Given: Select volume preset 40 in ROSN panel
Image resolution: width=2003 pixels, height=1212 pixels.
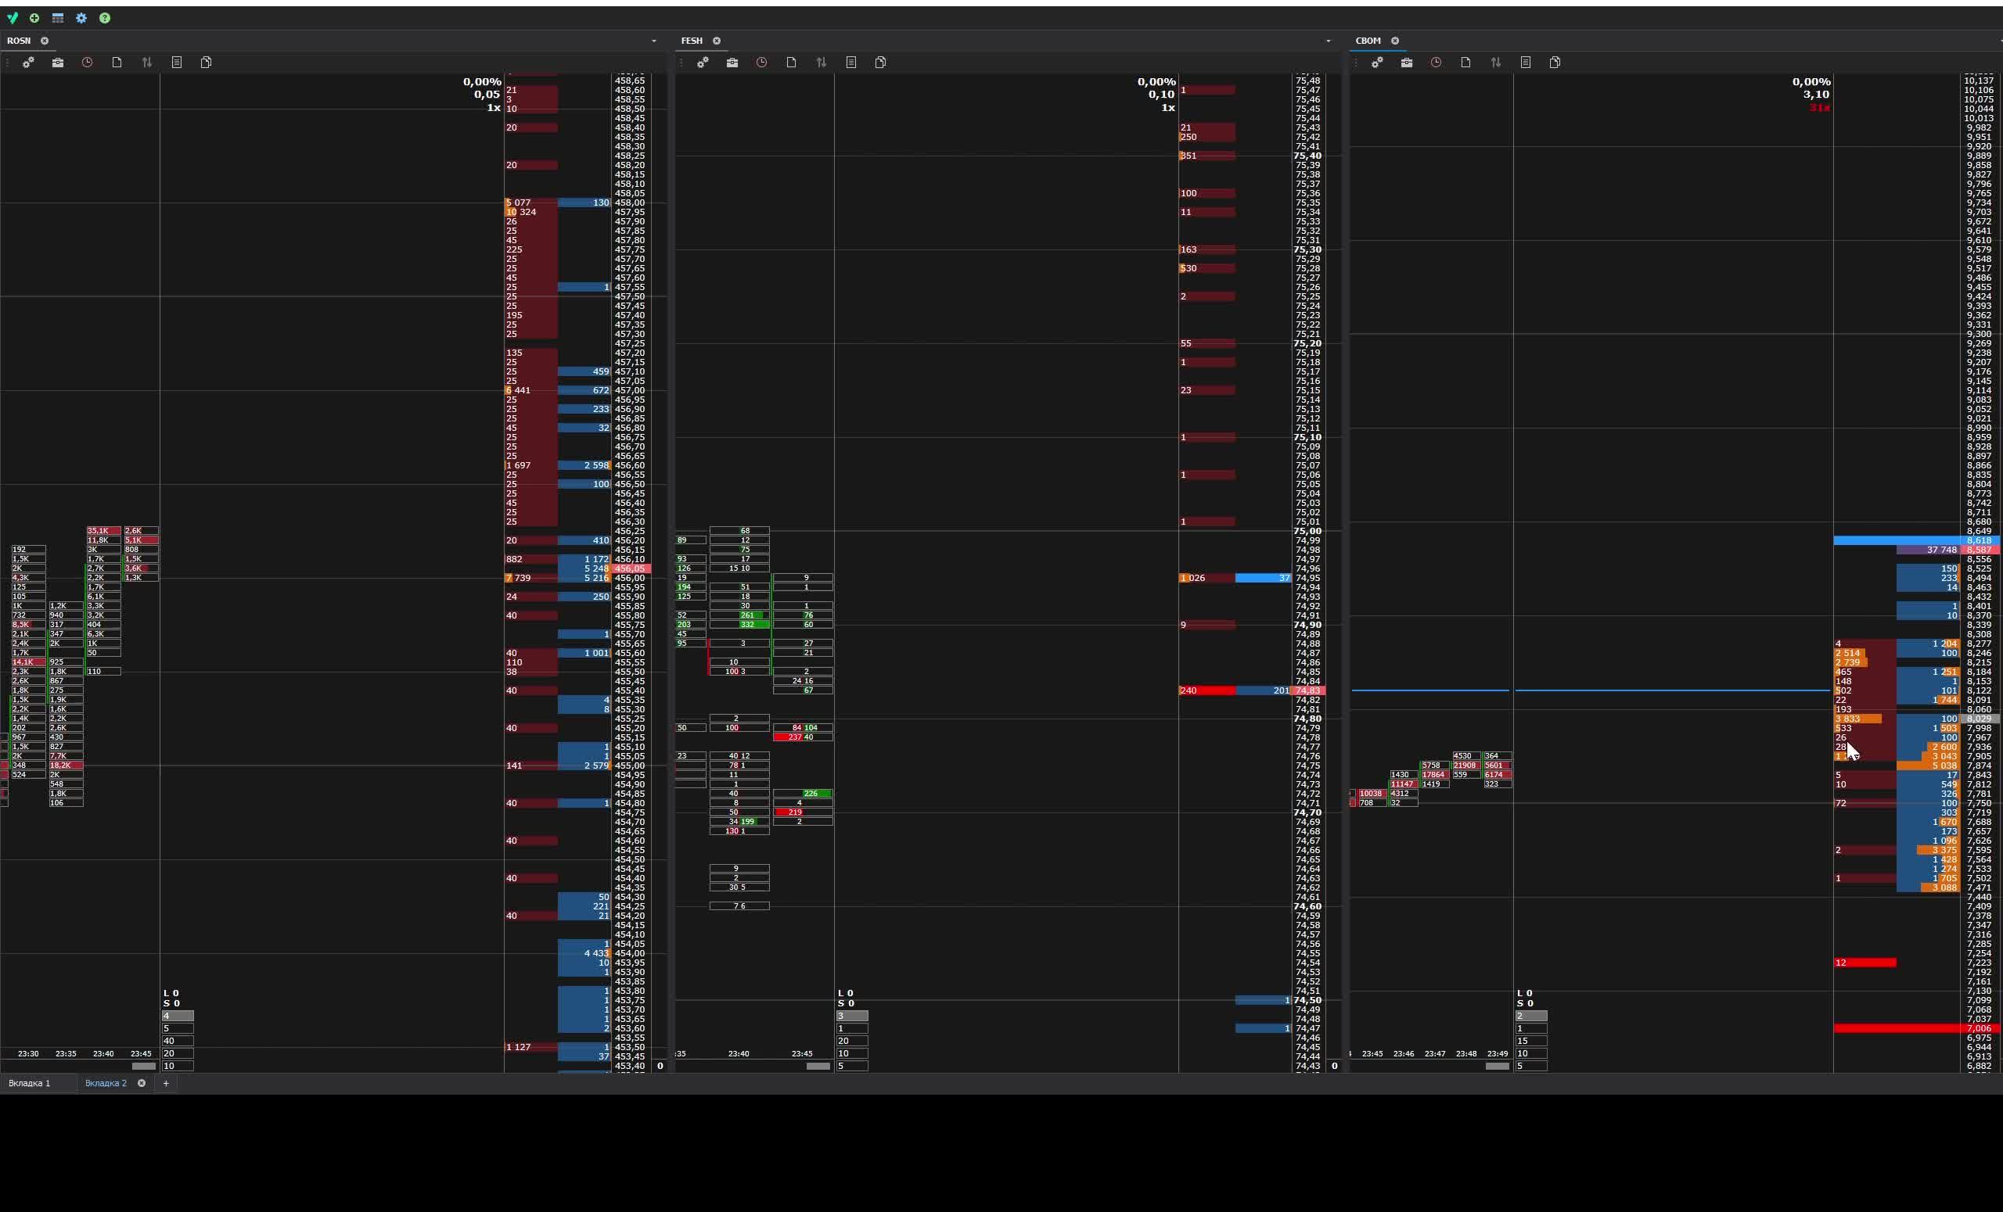Looking at the screenshot, I should pyautogui.click(x=177, y=1041).
